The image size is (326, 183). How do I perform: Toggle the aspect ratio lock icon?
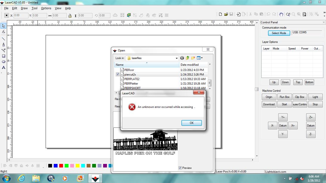(x=69, y=15)
